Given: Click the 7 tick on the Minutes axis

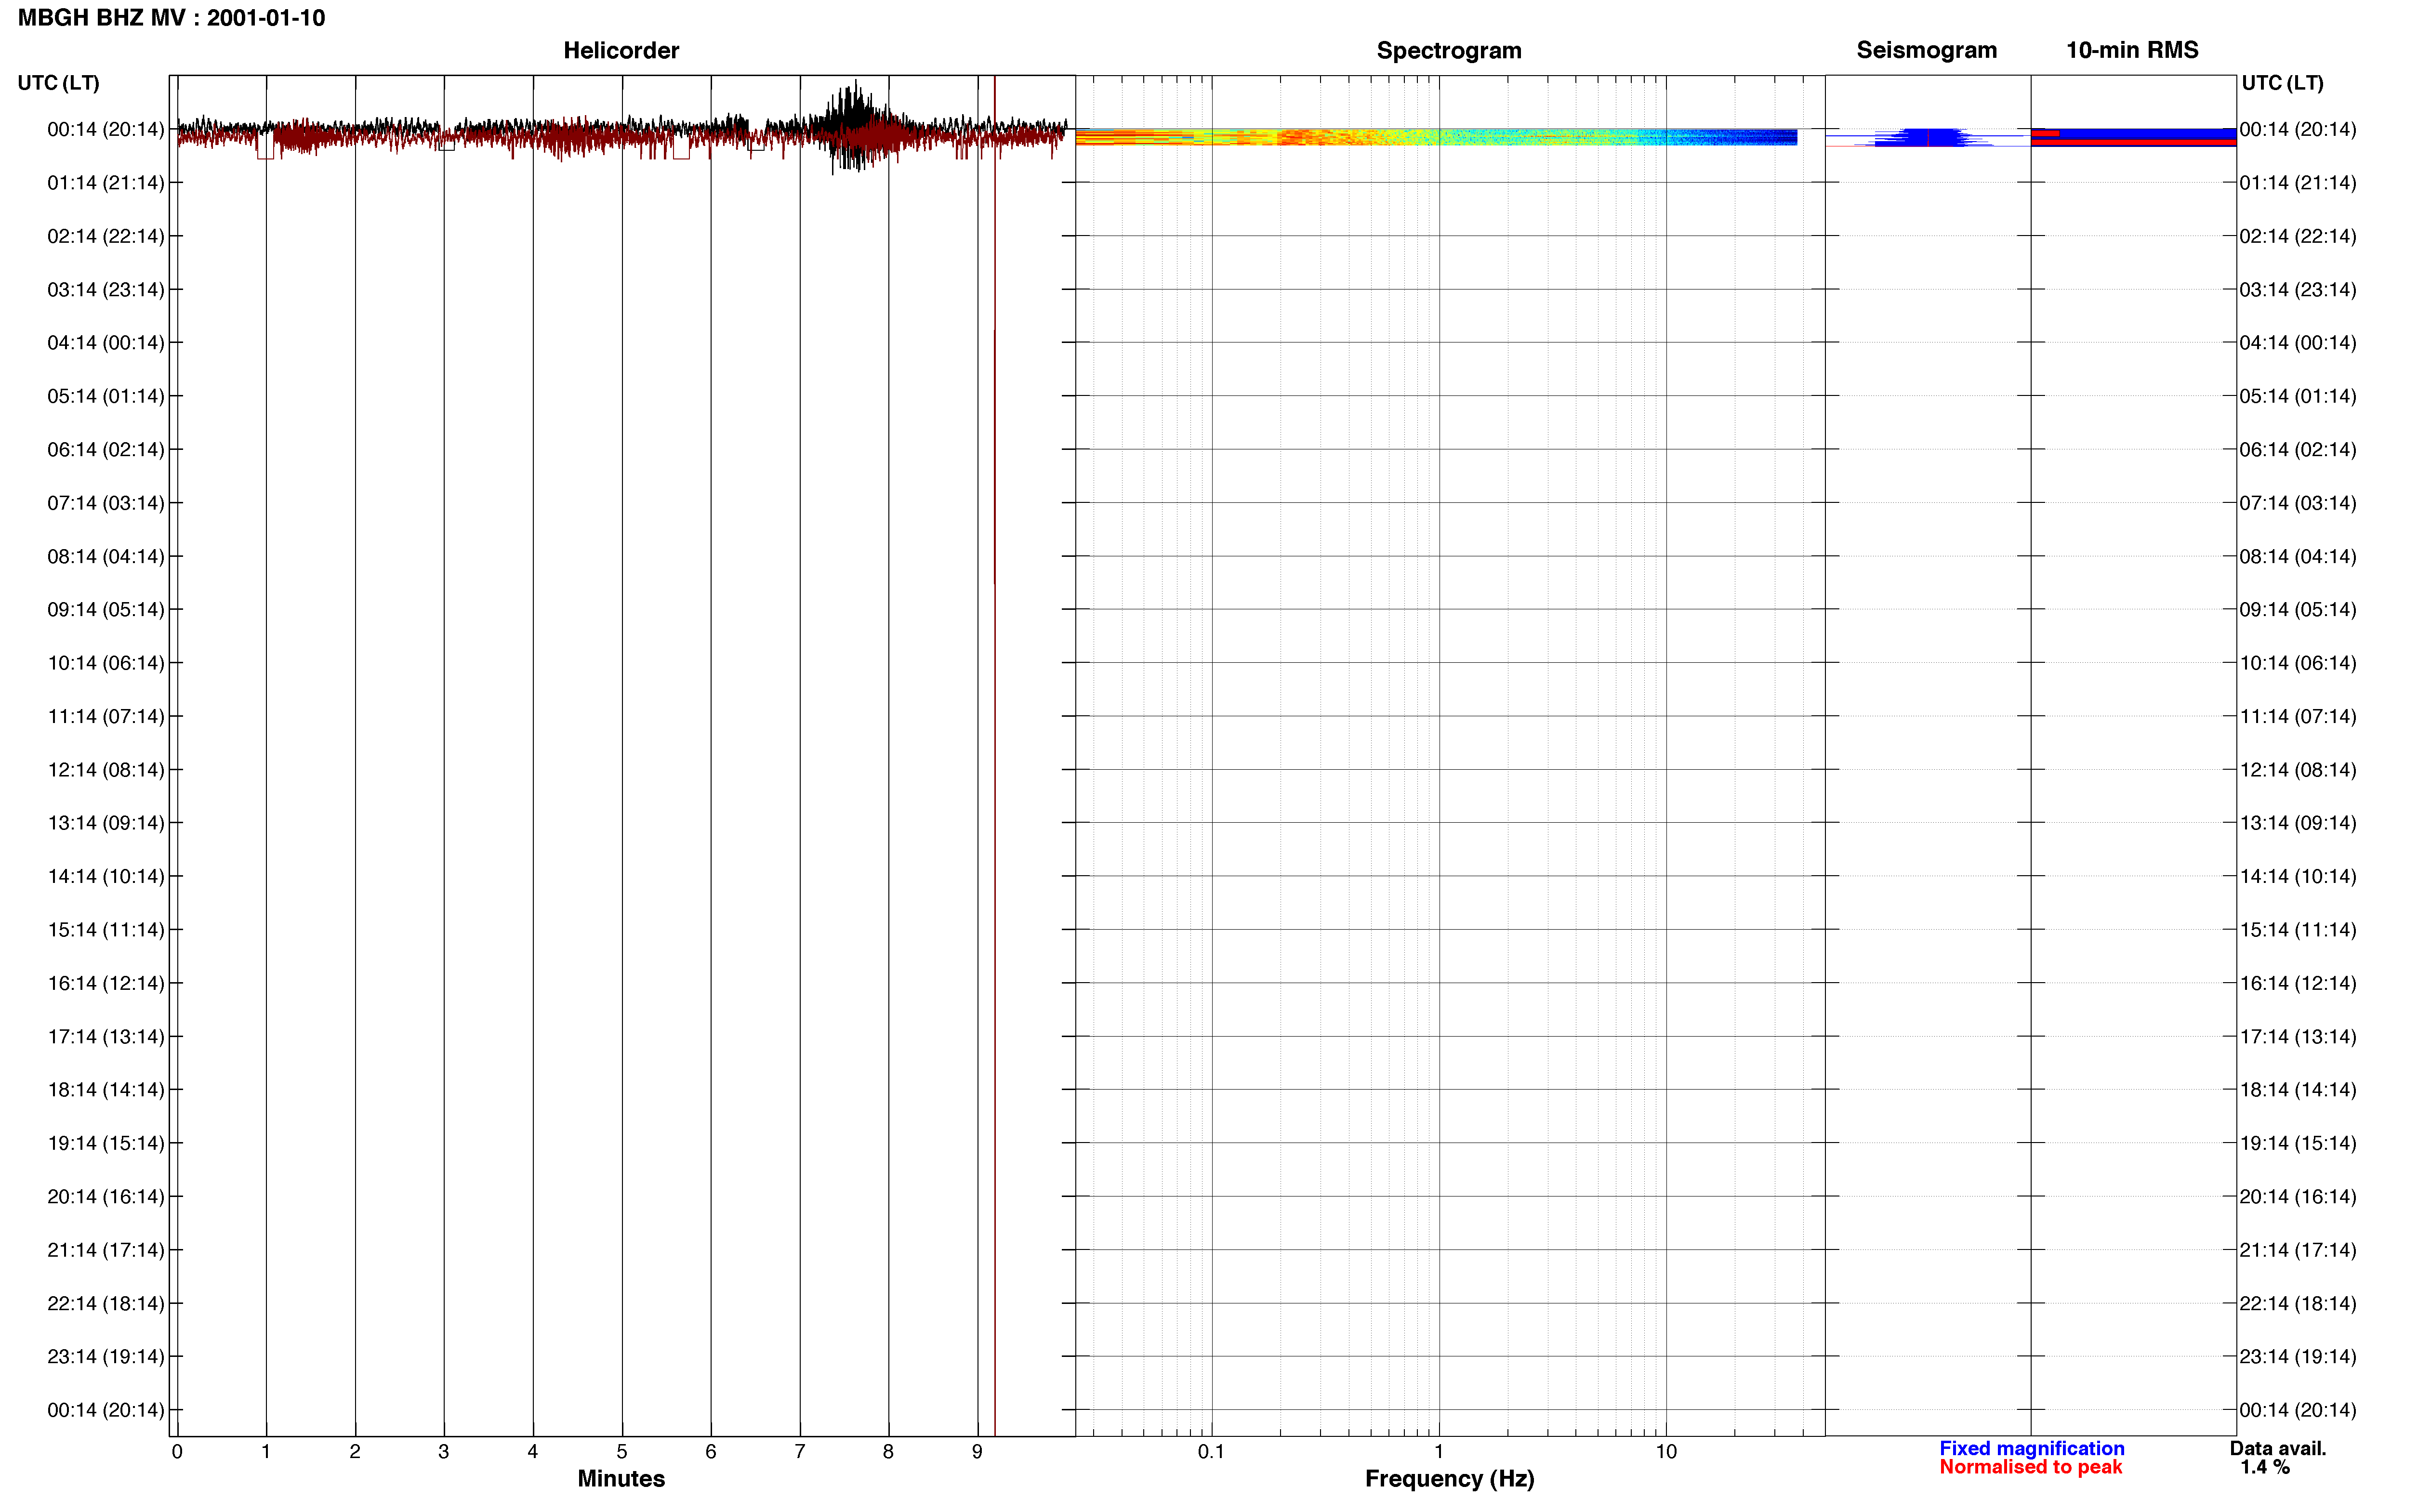Looking at the screenshot, I should click(x=800, y=1452).
